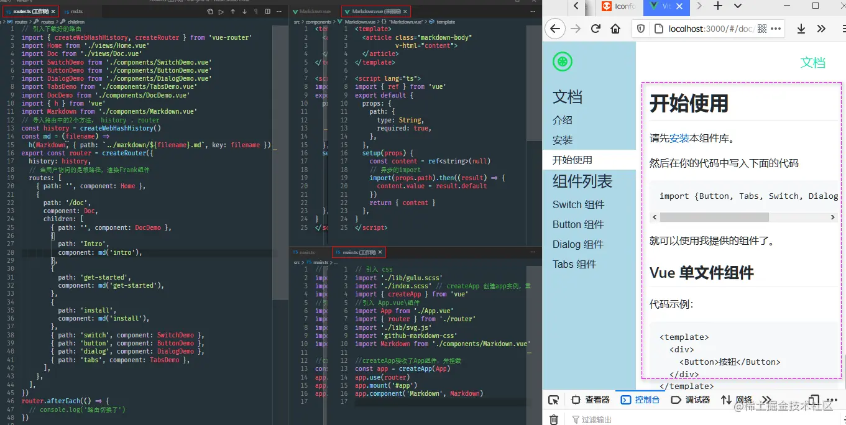Viewport: 846px width, 425px height.
Task: Open the shield tracking protection icon
Action: 641,29
